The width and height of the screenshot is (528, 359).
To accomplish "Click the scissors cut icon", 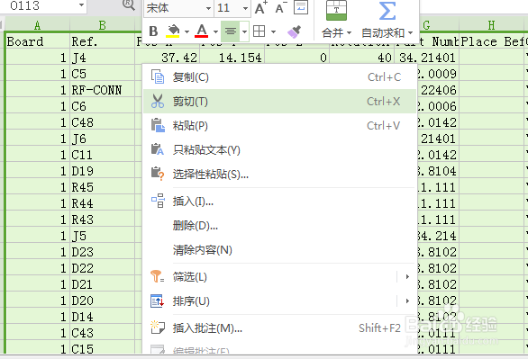I will [158, 101].
